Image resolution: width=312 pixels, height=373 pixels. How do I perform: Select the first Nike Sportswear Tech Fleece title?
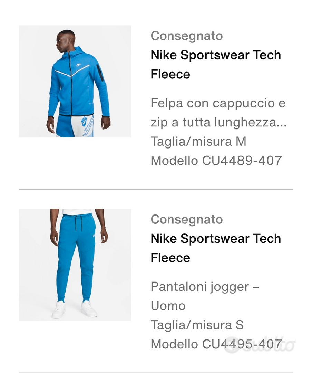(x=216, y=65)
